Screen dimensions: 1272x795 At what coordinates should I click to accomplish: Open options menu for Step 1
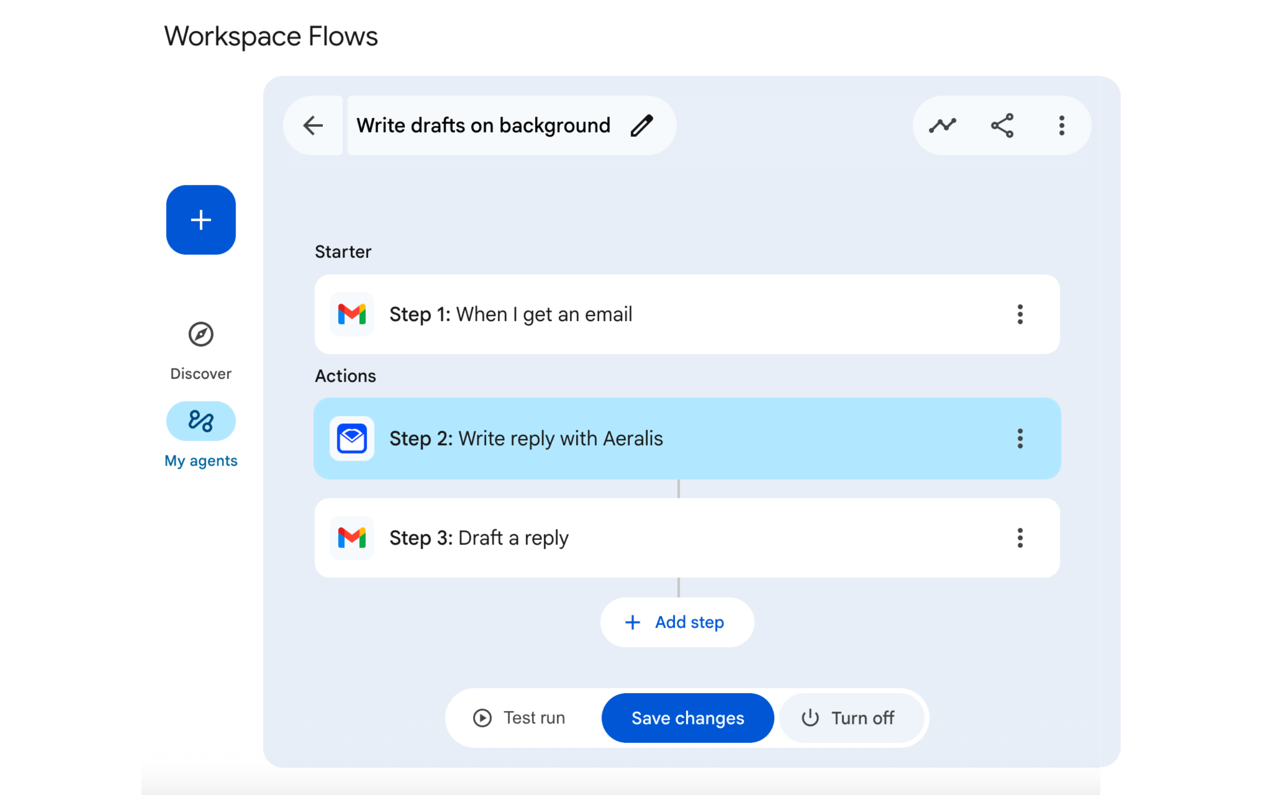(1020, 314)
